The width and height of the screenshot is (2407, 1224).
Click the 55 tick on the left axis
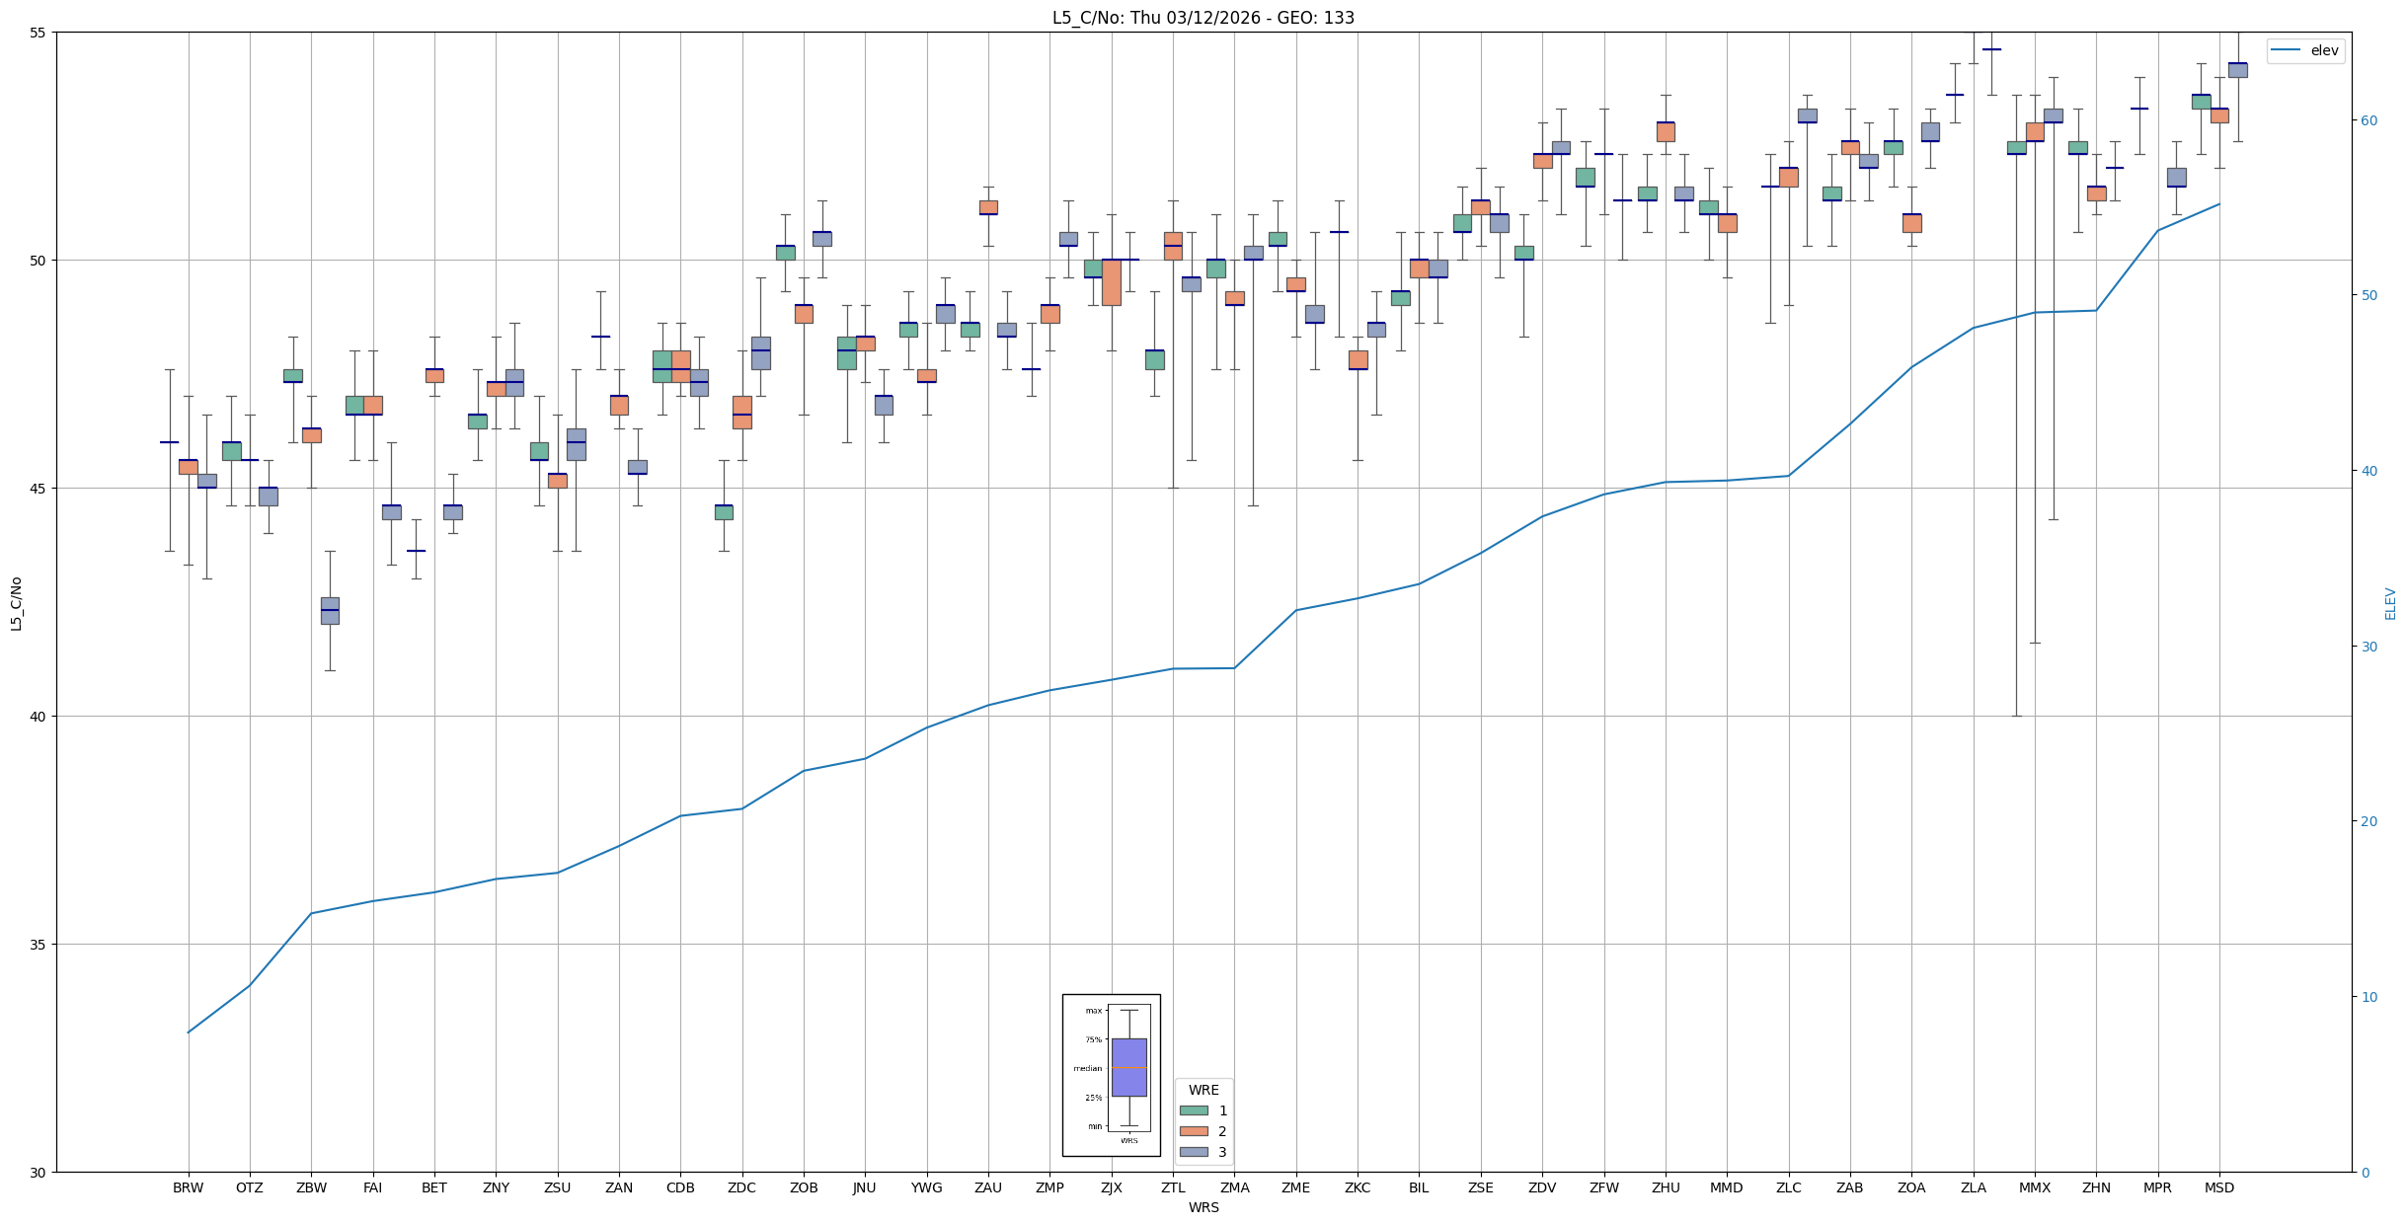coord(39,33)
